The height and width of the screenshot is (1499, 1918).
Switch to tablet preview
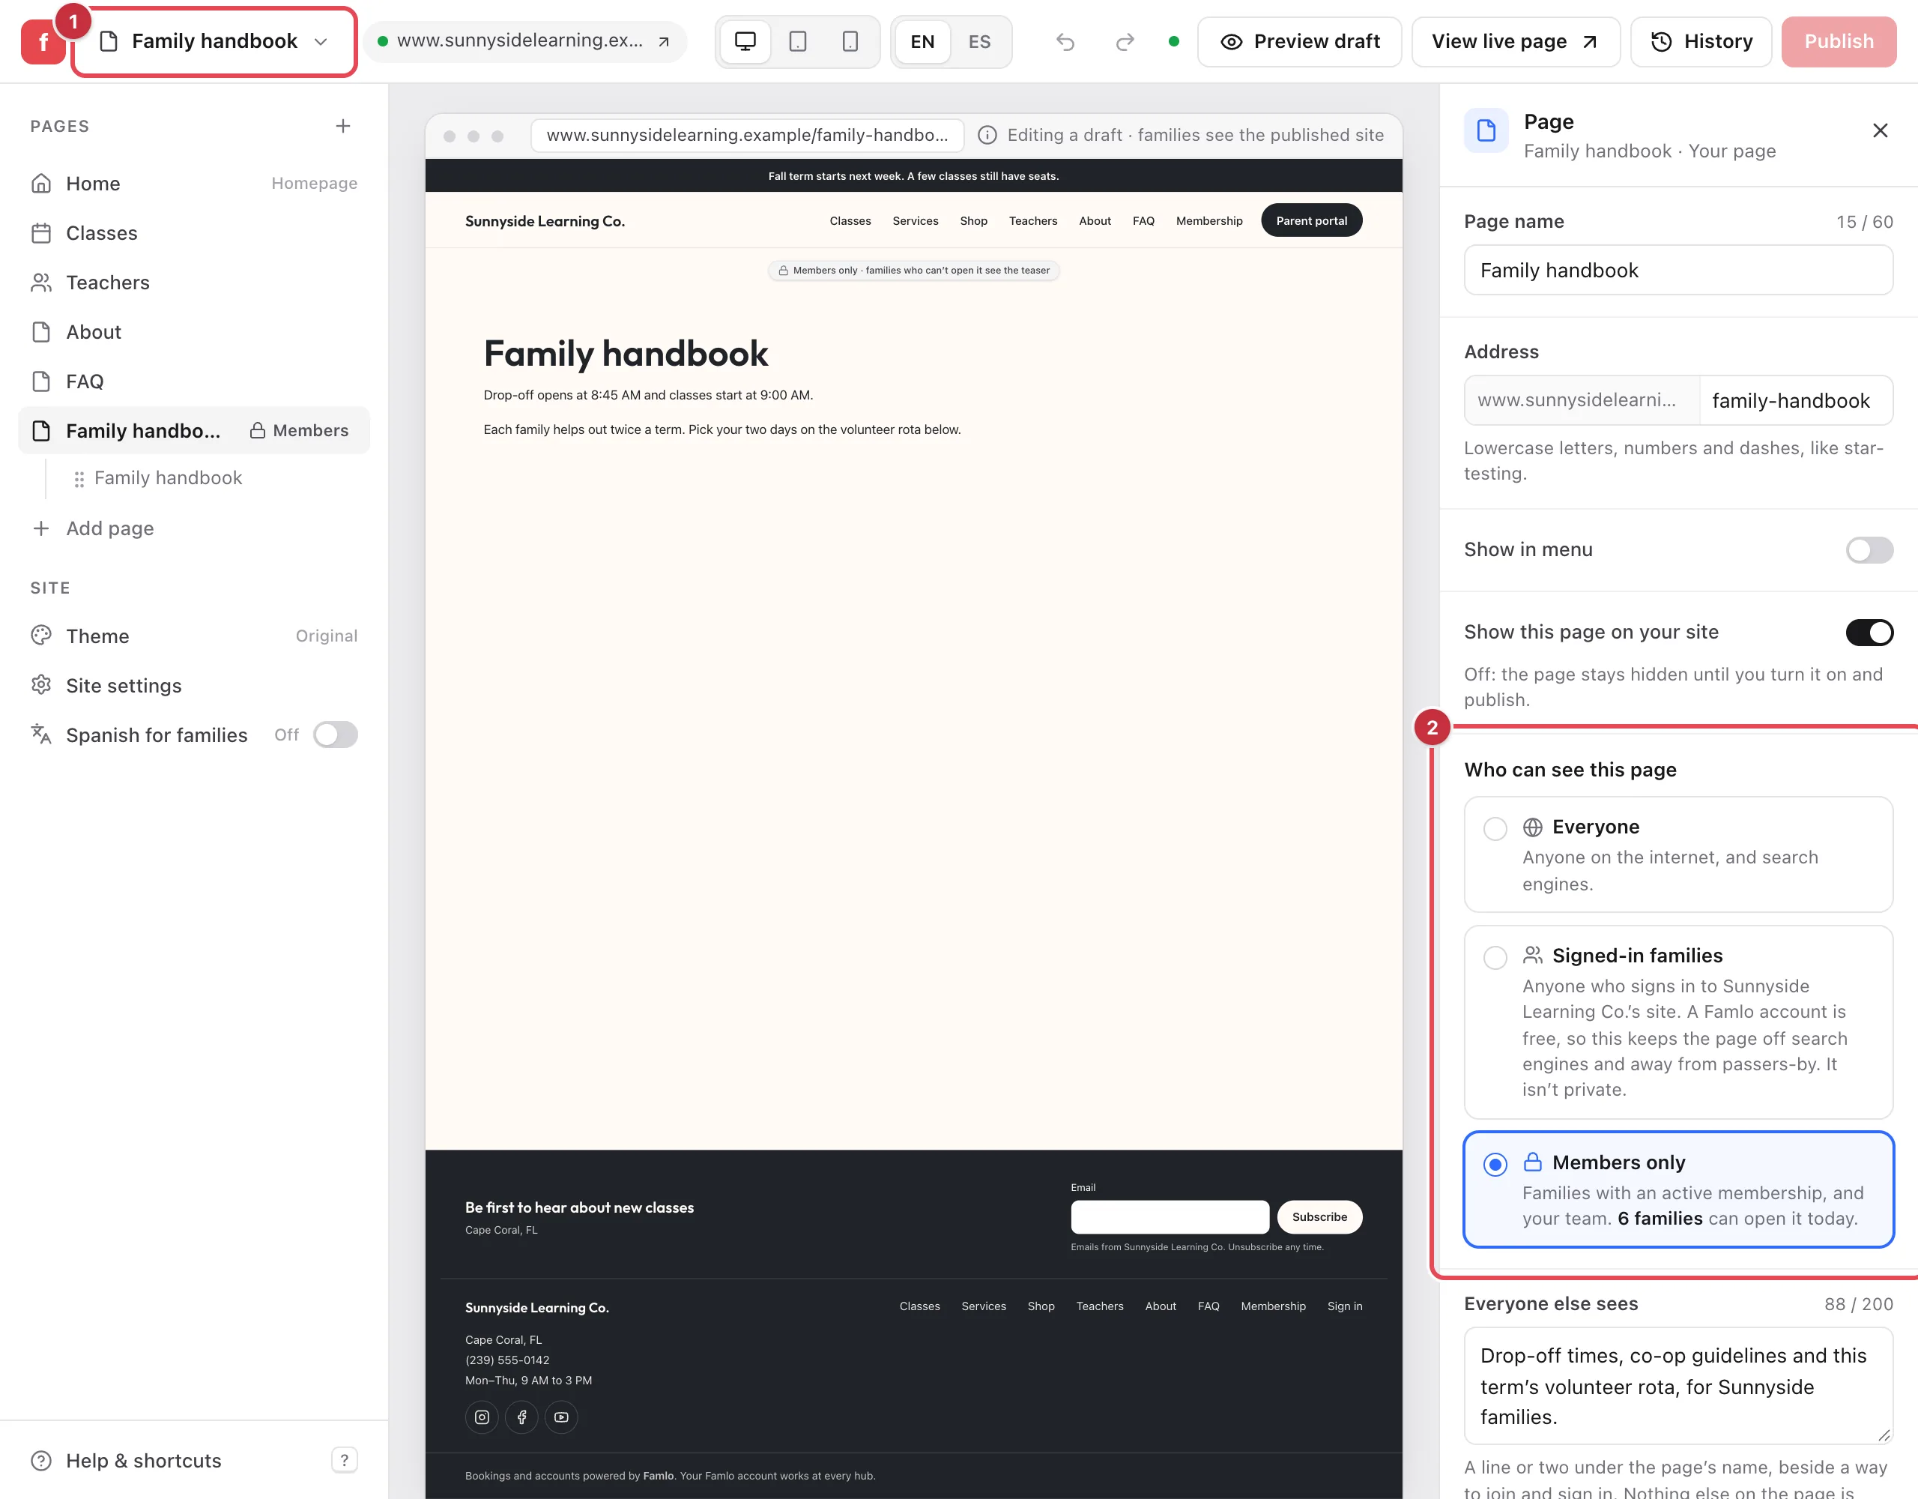tap(797, 41)
